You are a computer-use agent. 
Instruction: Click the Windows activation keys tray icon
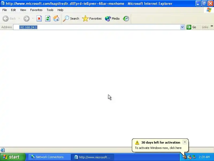point(185,157)
